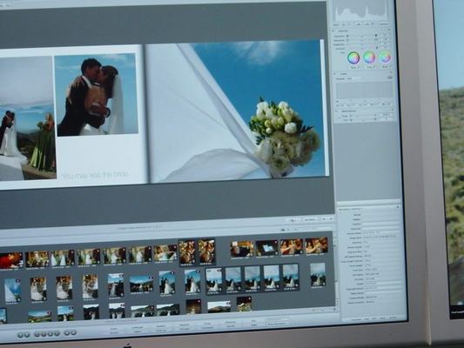This screenshot has height=348, width=464.
Task: Select the red first thumbnail in browser
Action: (11, 260)
